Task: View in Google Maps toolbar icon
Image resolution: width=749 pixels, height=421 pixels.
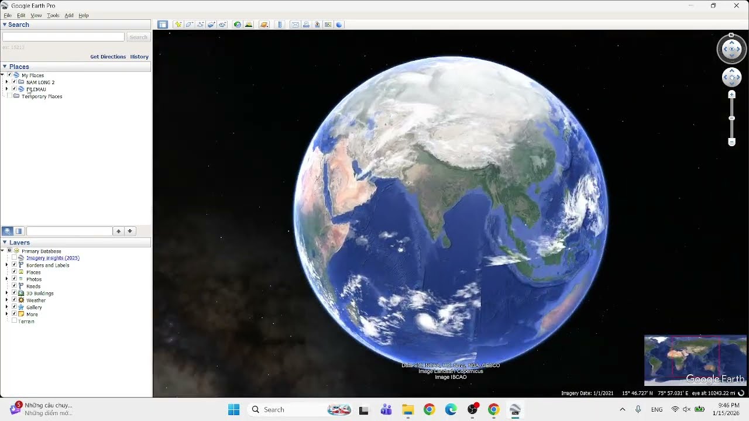Action: point(328,25)
